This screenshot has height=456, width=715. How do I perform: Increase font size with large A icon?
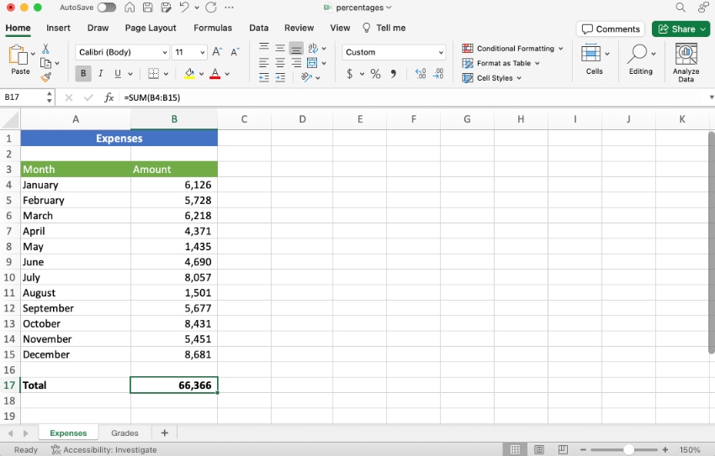[x=217, y=52]
